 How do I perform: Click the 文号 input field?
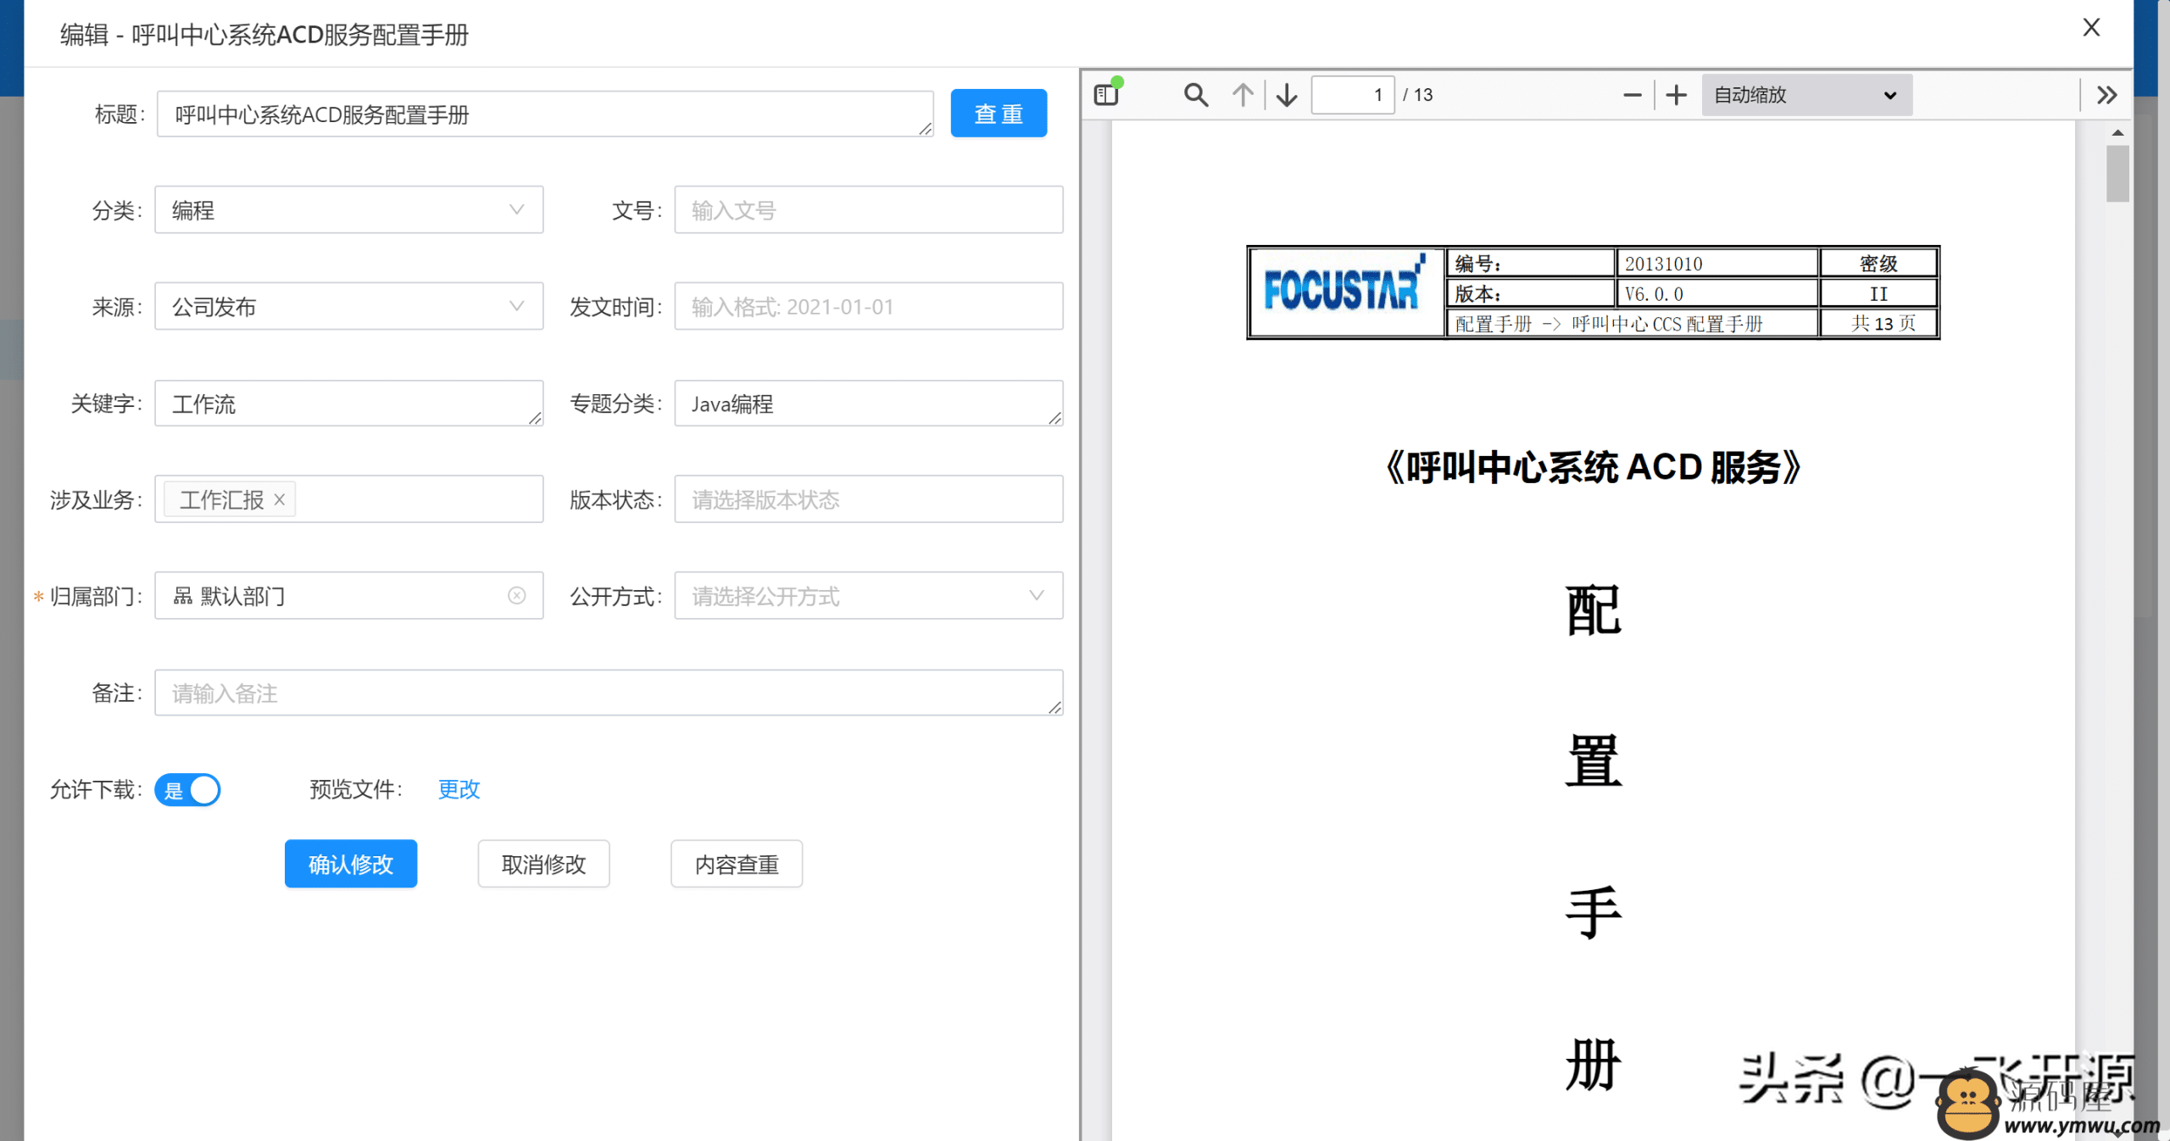pos(869,210)
